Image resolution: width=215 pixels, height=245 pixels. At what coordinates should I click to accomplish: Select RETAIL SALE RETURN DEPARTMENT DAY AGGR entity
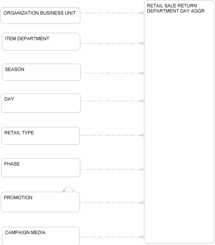click(179, 122)
